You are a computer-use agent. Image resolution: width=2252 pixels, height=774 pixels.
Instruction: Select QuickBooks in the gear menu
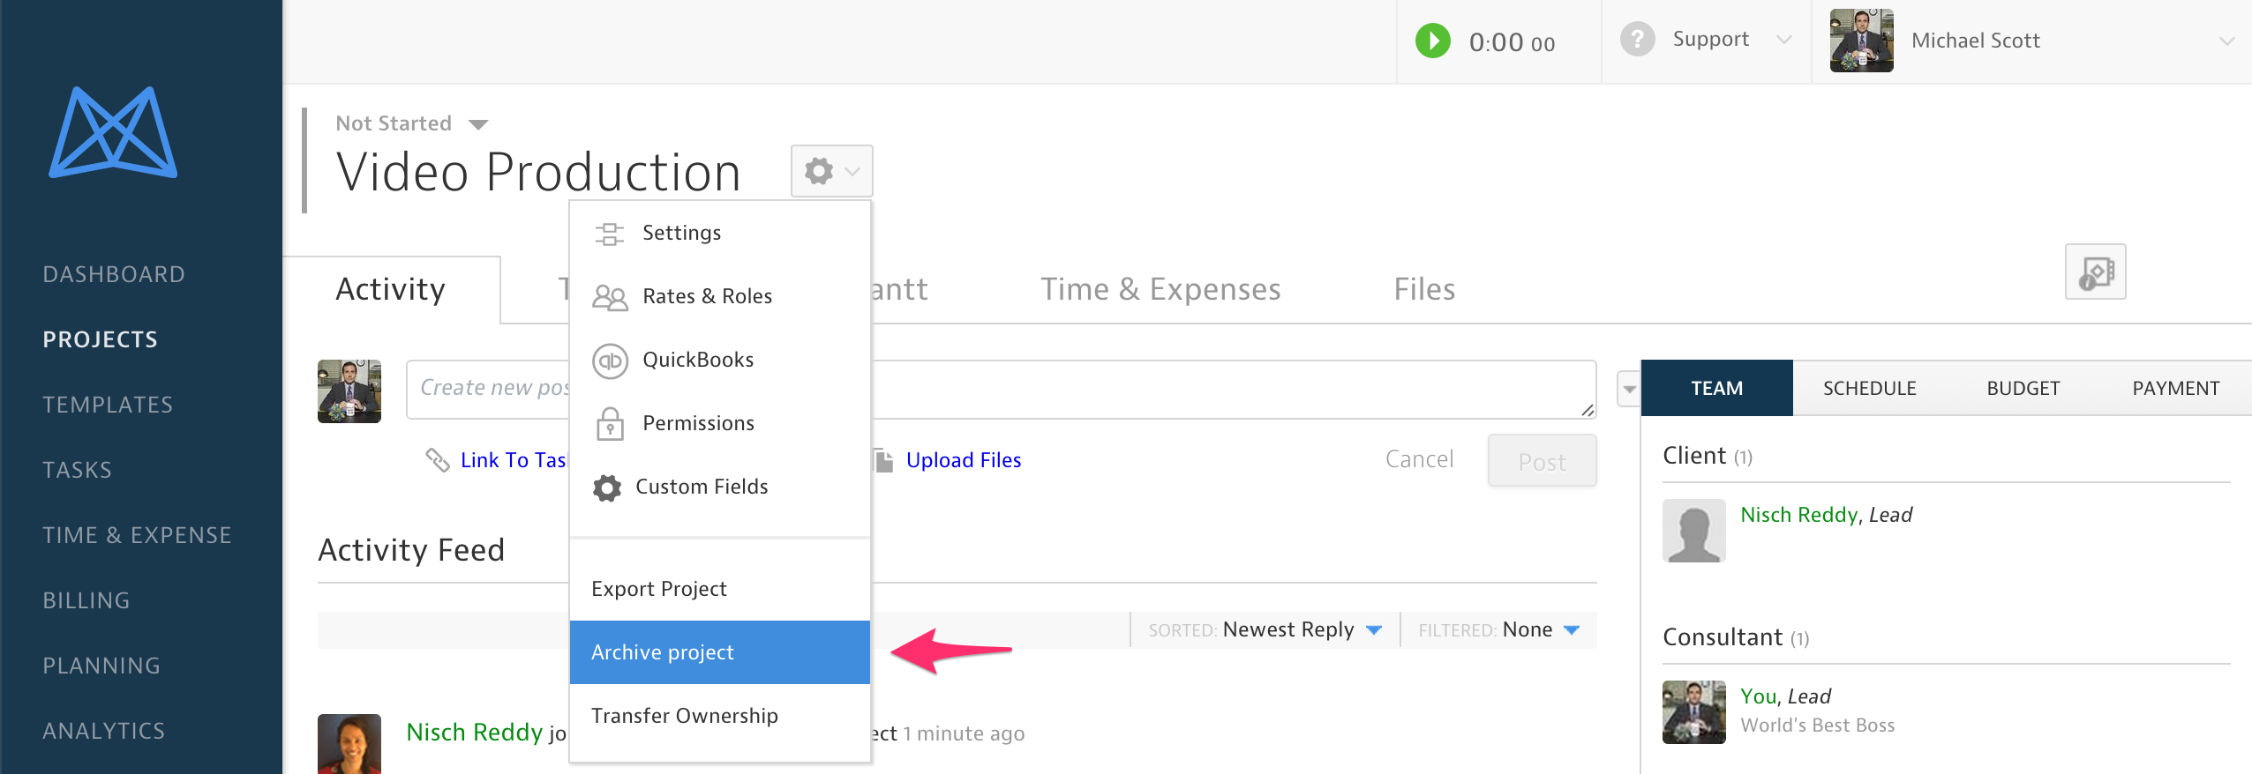[x=697, y=360]
